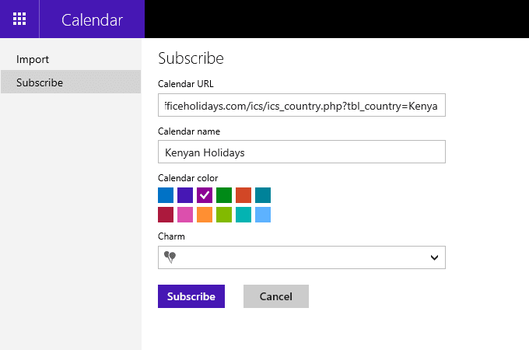
Task: Pick the orange color swatch
Action: pos(205,215)
